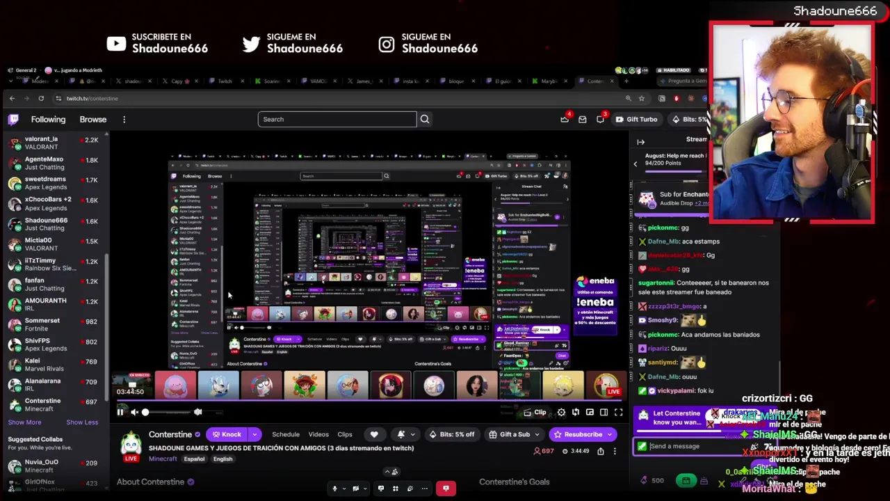Expand the dropdown arrow beside Knock
The width and height of the screenshot is (890, 501).
pos(254,435)
